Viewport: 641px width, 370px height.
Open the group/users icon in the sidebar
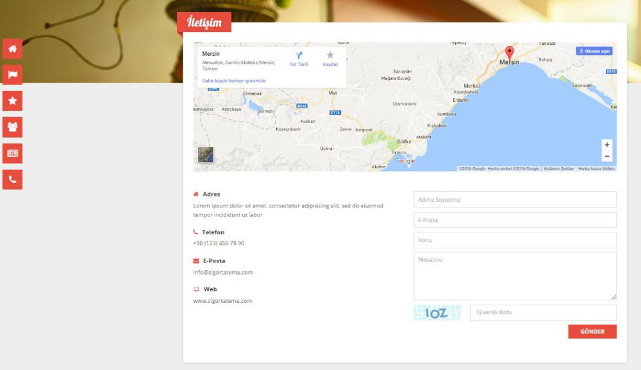tap(12, 127)
